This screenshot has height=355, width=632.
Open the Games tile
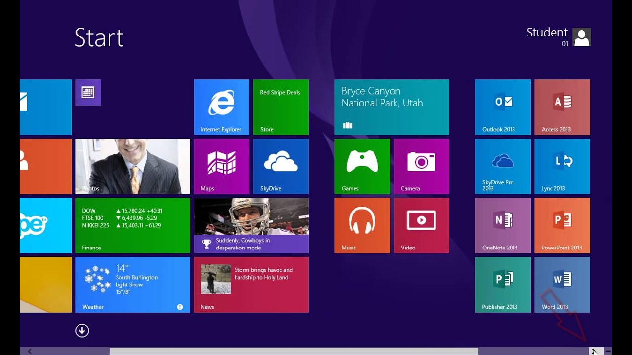[x=362, y=166]
